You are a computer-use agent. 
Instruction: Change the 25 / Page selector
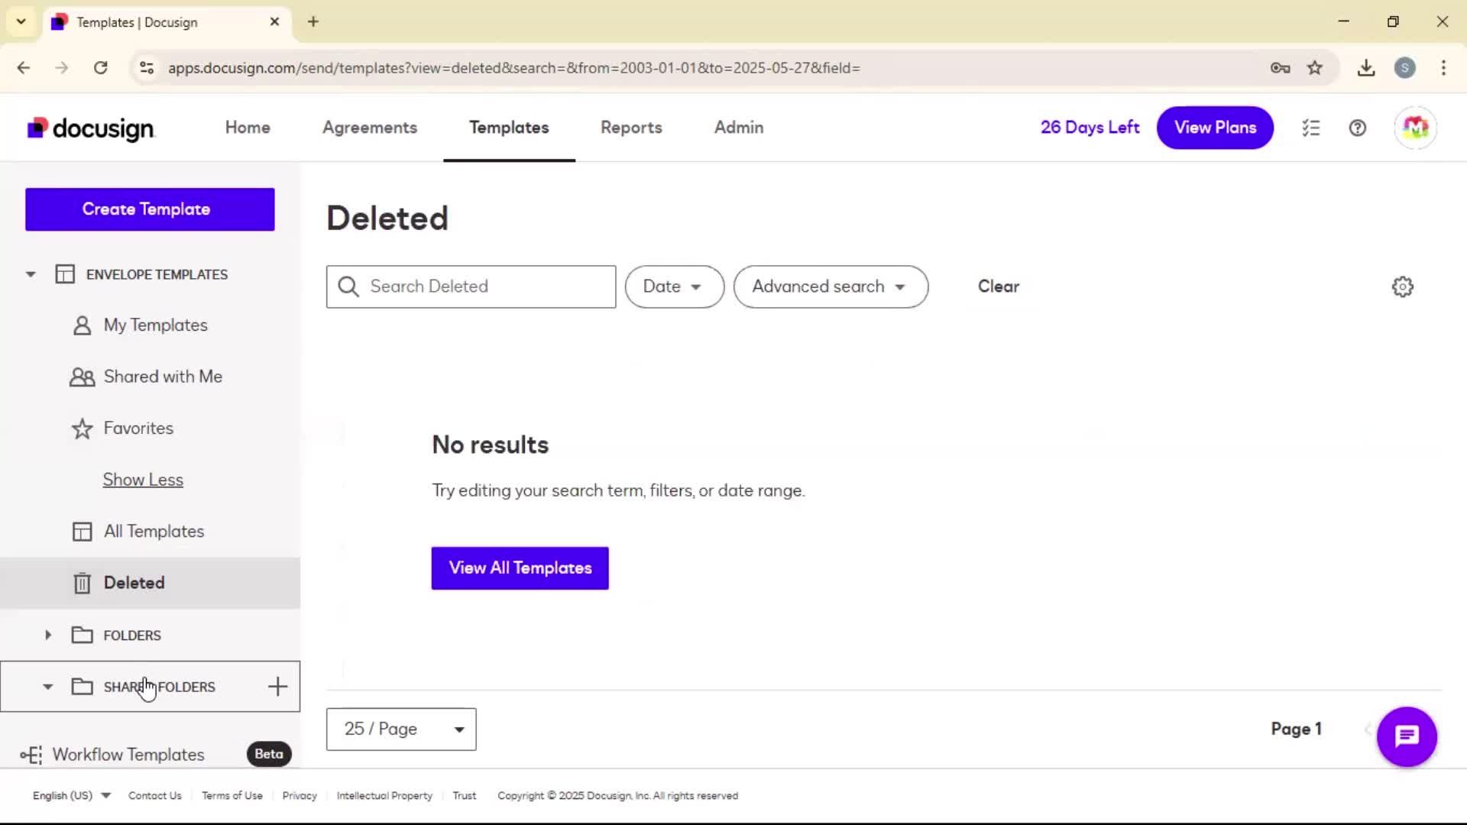(x=401, y=730)
